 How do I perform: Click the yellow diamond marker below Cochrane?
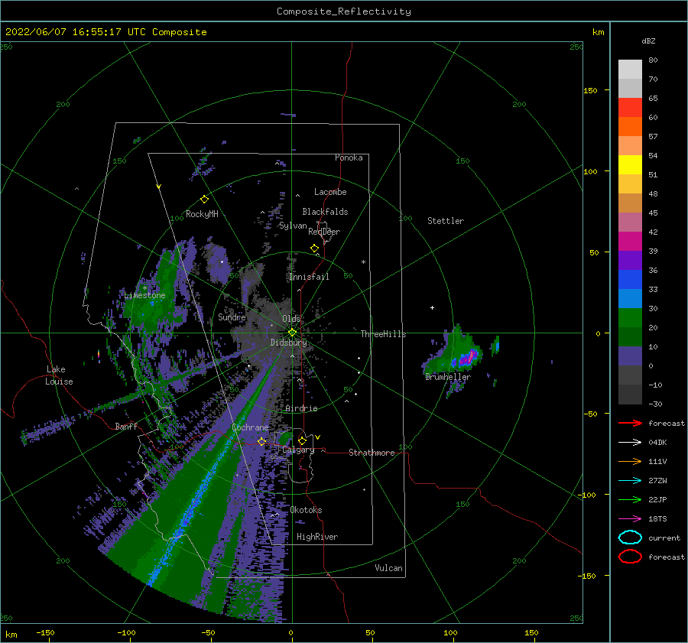point(261,441)
